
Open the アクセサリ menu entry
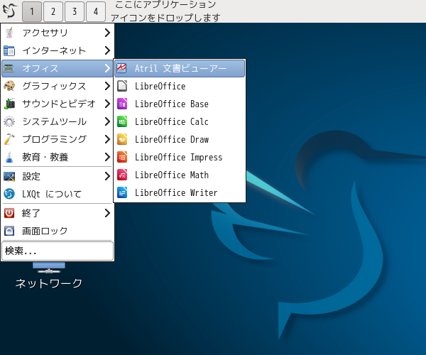(58, 33)
